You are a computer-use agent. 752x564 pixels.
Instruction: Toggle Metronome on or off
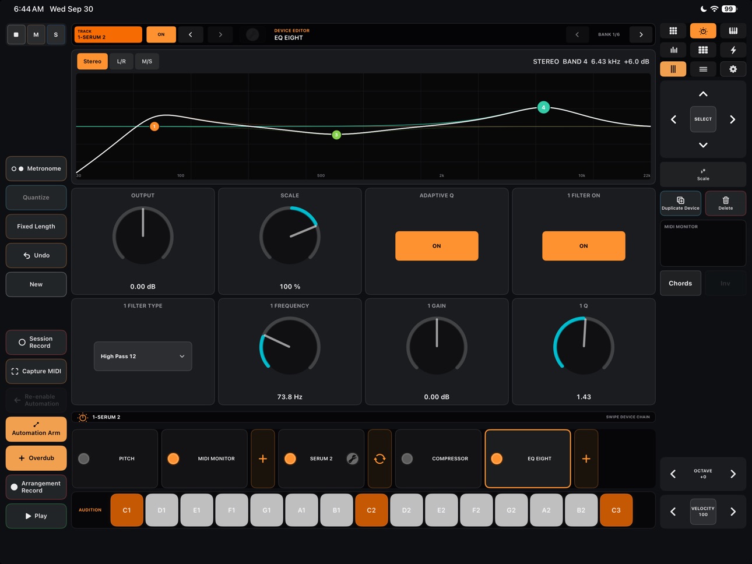pos(36,168)
